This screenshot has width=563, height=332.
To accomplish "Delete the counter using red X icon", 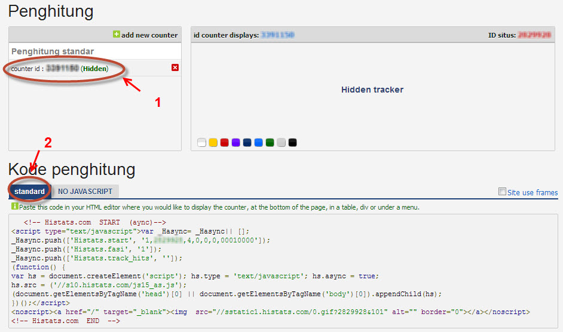I will pyautogui.click(x=175, y=68).
